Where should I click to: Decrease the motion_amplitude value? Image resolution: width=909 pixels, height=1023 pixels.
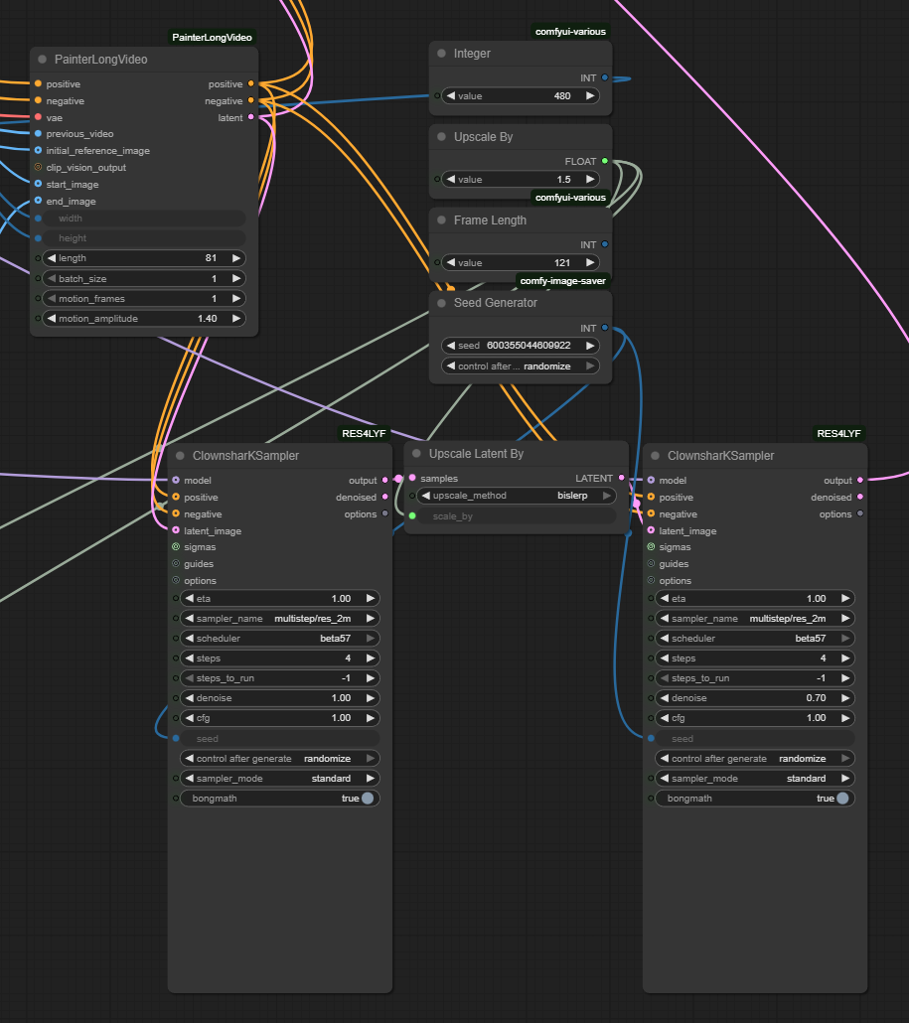coord(52,319)
